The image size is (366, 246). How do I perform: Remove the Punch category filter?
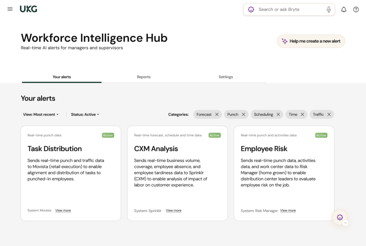(243, 115)
